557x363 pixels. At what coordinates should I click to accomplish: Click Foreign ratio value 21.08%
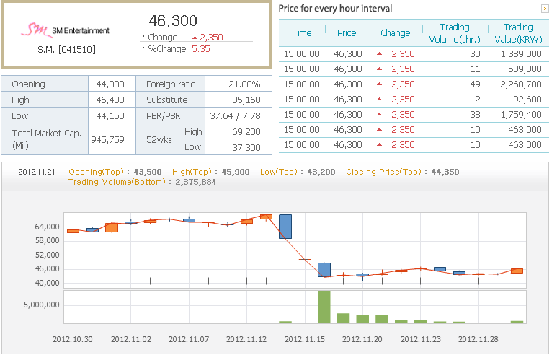point(244,84)
